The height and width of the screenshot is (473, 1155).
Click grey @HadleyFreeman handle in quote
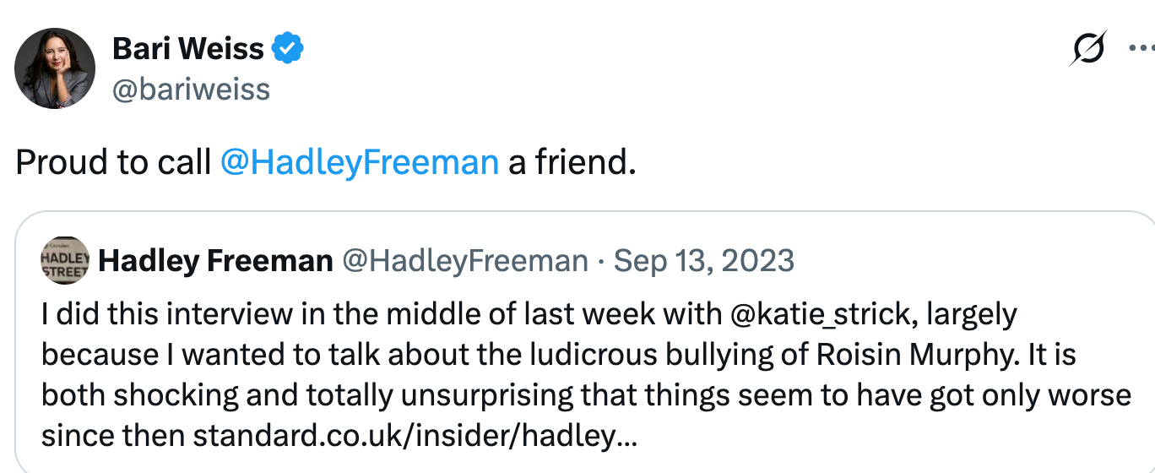[464, 261]
